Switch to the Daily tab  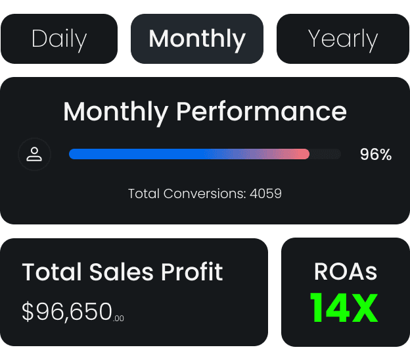pyautogui.click(x=59, y=39)
